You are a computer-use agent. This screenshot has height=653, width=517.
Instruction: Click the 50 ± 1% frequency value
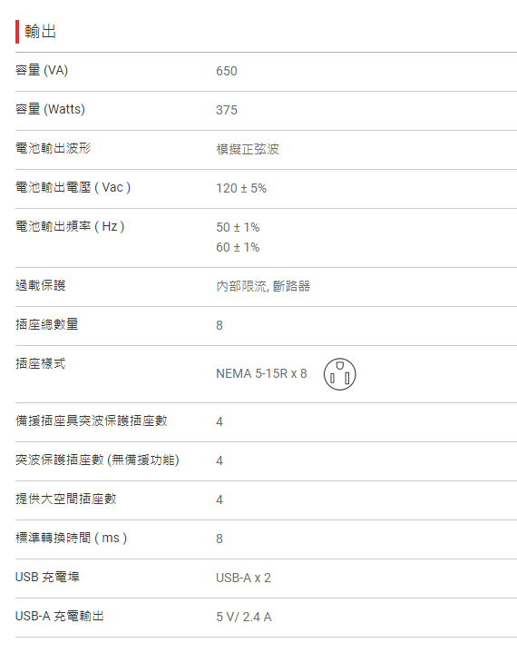238,227
